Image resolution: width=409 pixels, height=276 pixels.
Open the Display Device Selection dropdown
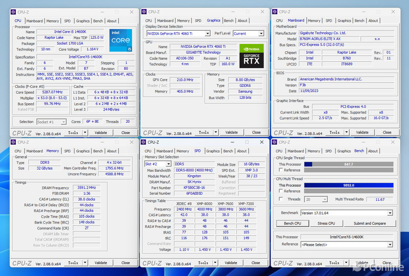click(x=178, y=33)
